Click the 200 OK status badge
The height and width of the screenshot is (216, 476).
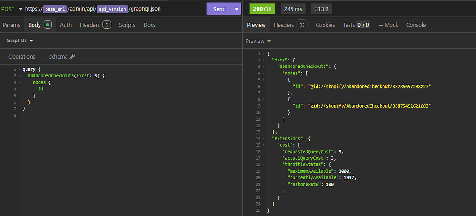click(x=262, y=9)
